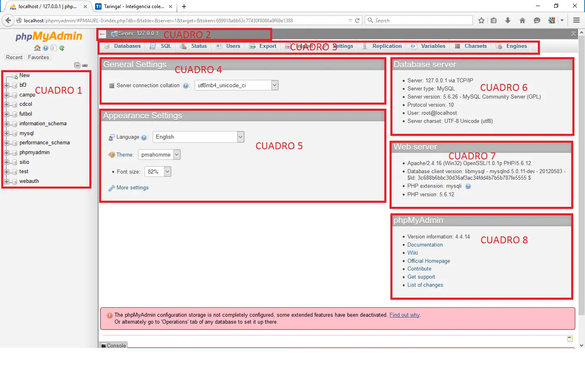Image resolution: width=585 pixels, height=365 pixels.
Task: Open the phpmyadmin database in tree
Action: tap(35, 152)
